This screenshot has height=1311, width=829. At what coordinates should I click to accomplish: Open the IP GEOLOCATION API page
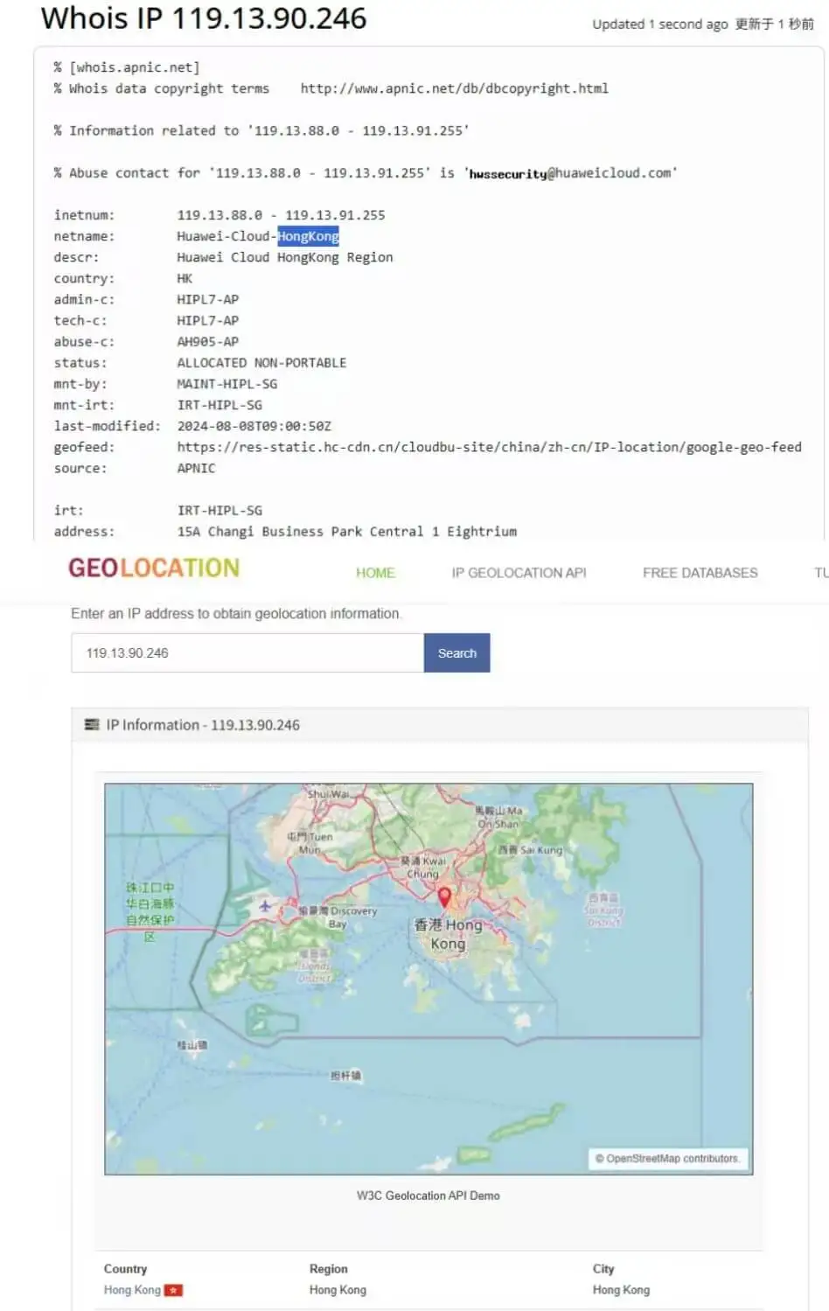click(x=518, y=573)
